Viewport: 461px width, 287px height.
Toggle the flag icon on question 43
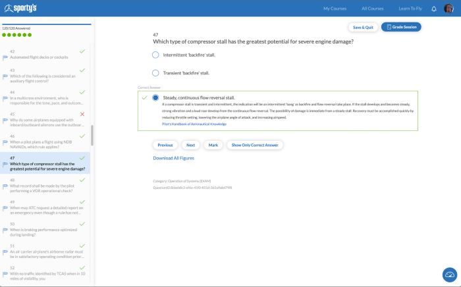point(5,76)
